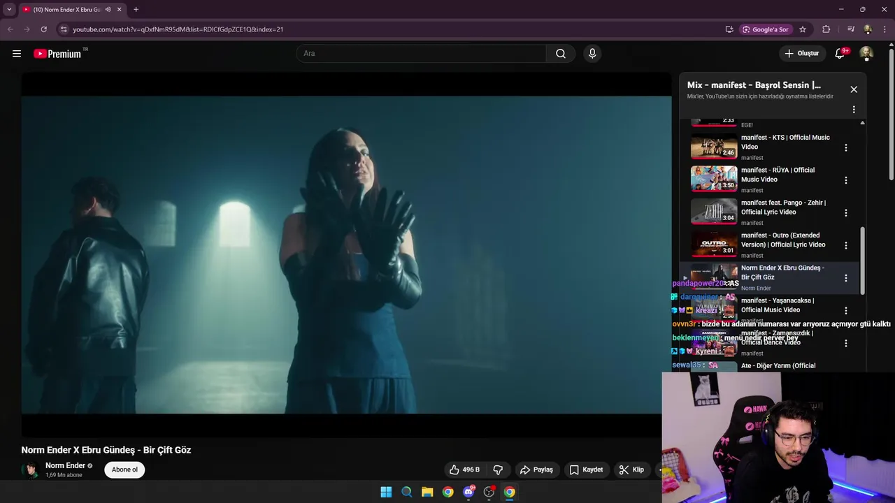Viewport: 895px width, 503px height.
Task: Go to YouTube Premium home logo
Action: [x=57, y=54]
